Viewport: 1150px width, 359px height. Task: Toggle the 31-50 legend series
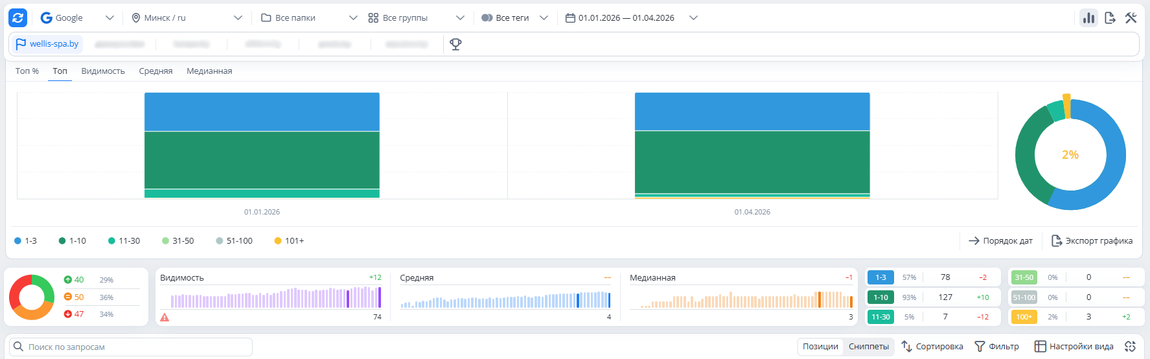(178, 241)
